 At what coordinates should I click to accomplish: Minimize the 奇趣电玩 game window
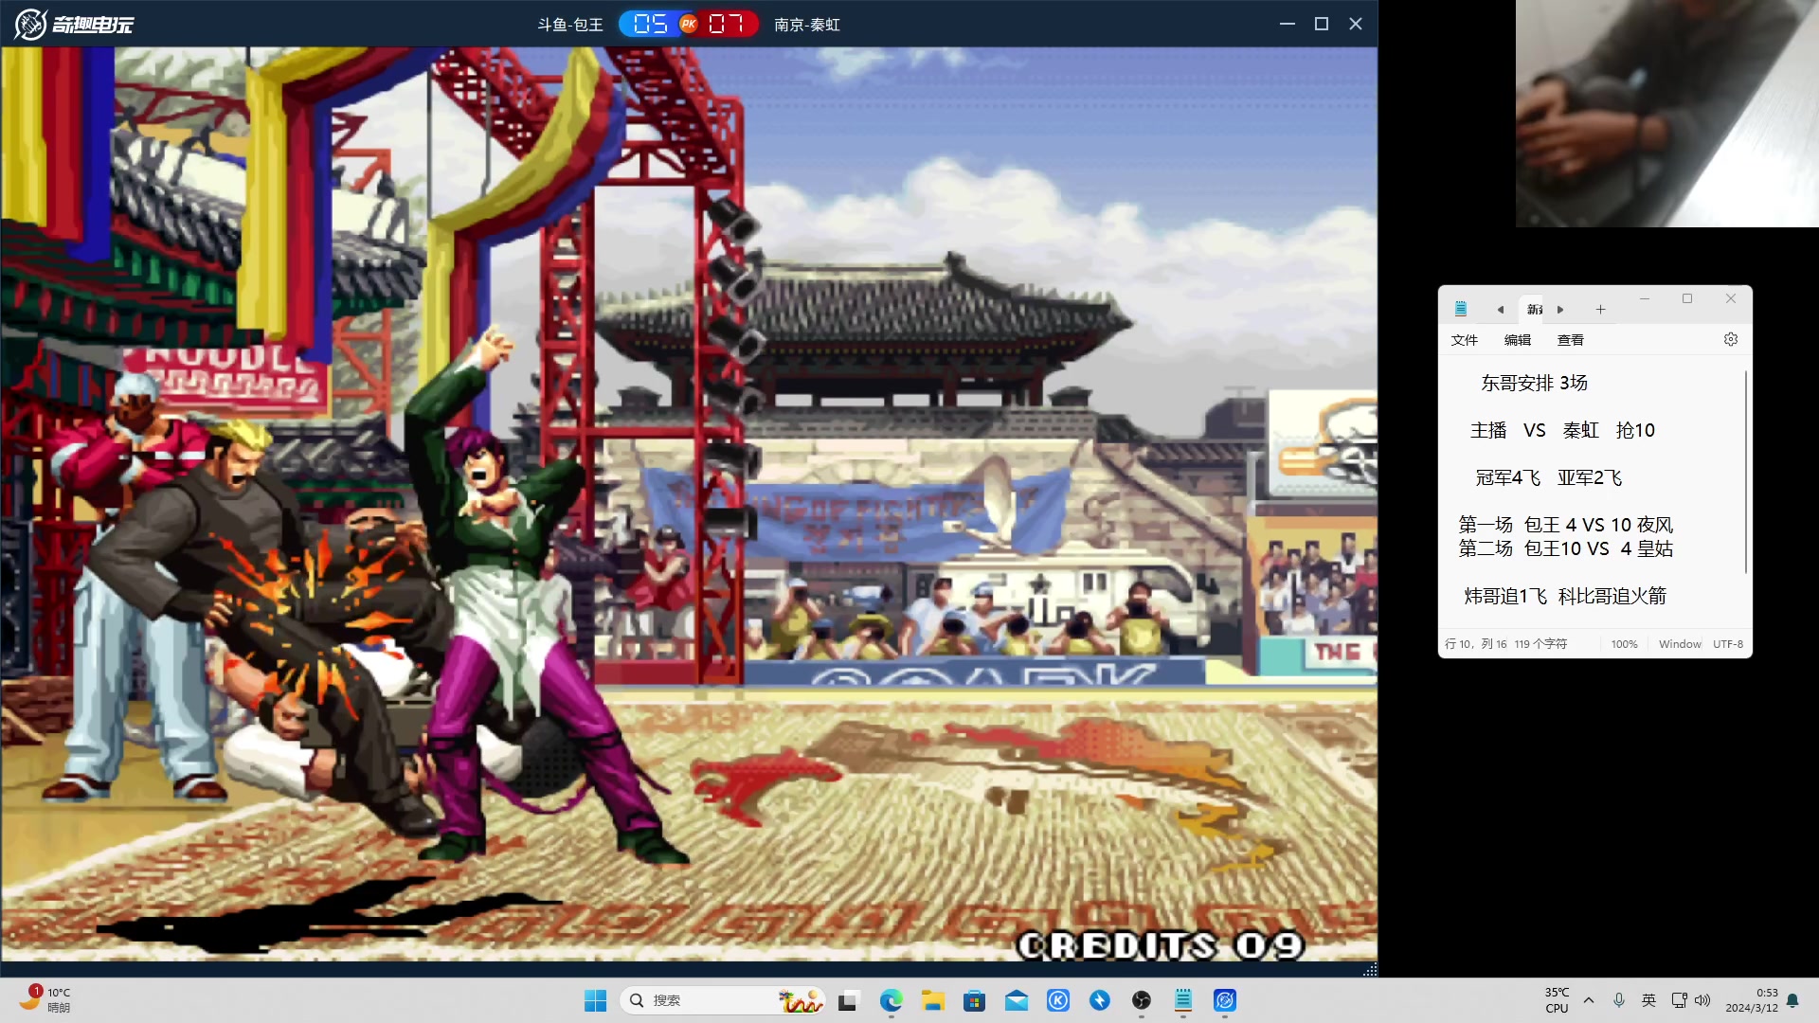tap(1287, 24)
